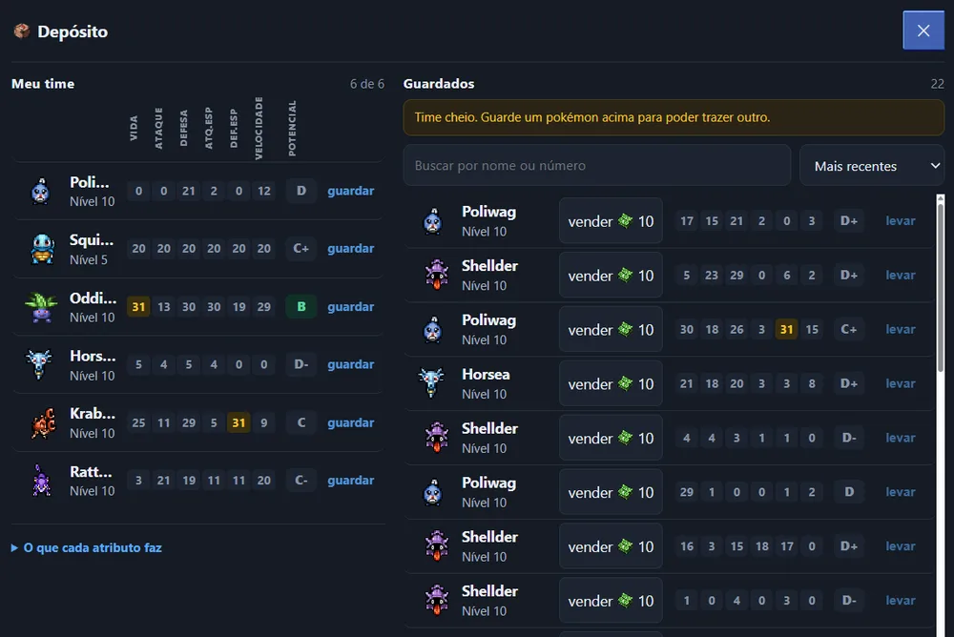Take the C+ Poliwag with levar
Screen dimensions: 954x637
click(x=900, y=329)
